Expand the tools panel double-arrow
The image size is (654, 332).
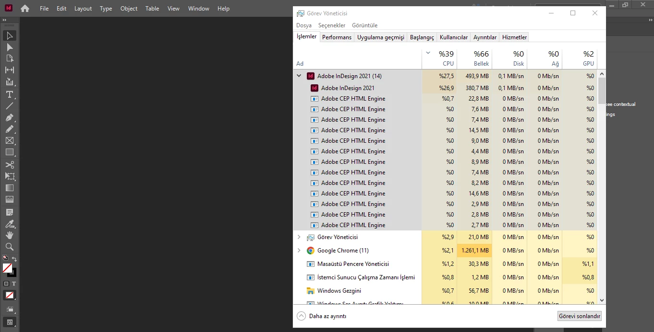(x=4, y=21)
